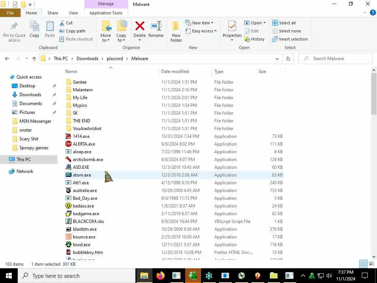The height and width of the screenshot is (283, 377).
Task: Go up one folder level arrow
Action: pos(34,59)
